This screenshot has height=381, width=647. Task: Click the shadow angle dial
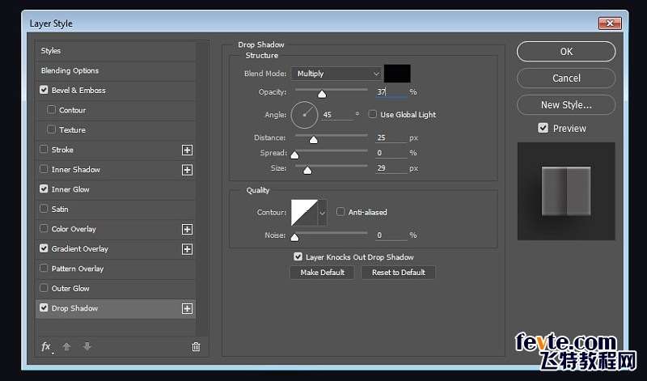[305, 115]
